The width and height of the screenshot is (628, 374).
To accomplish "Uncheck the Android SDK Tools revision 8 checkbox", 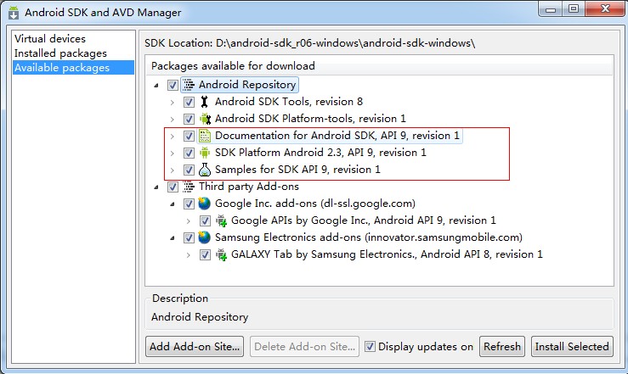I will pyautogui.click(x=189, y=102).
